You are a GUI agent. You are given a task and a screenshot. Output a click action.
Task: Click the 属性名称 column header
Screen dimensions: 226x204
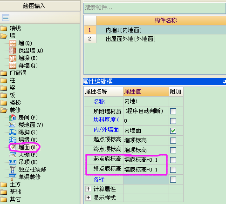(x=104, y=92)
